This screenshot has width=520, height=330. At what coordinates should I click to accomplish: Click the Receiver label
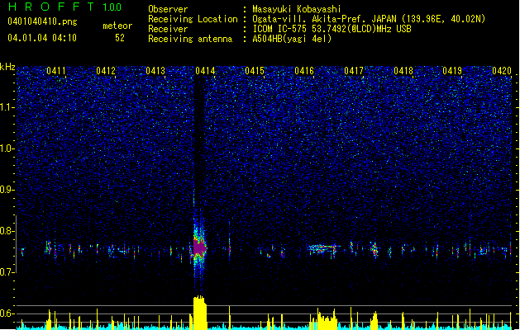tap(168, 29)
